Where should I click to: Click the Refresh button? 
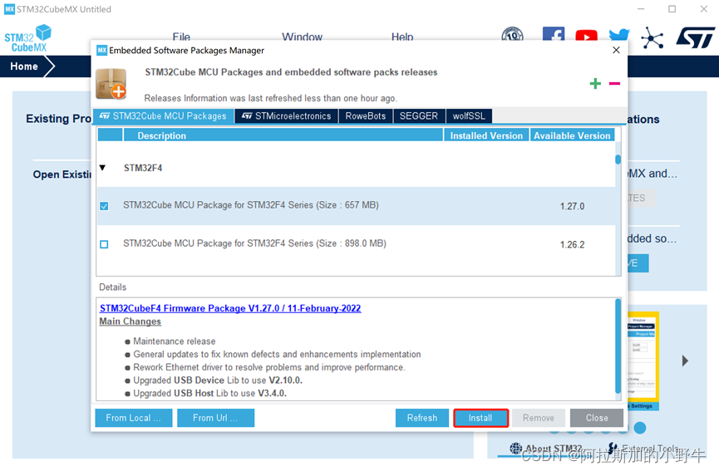(422, 418)
